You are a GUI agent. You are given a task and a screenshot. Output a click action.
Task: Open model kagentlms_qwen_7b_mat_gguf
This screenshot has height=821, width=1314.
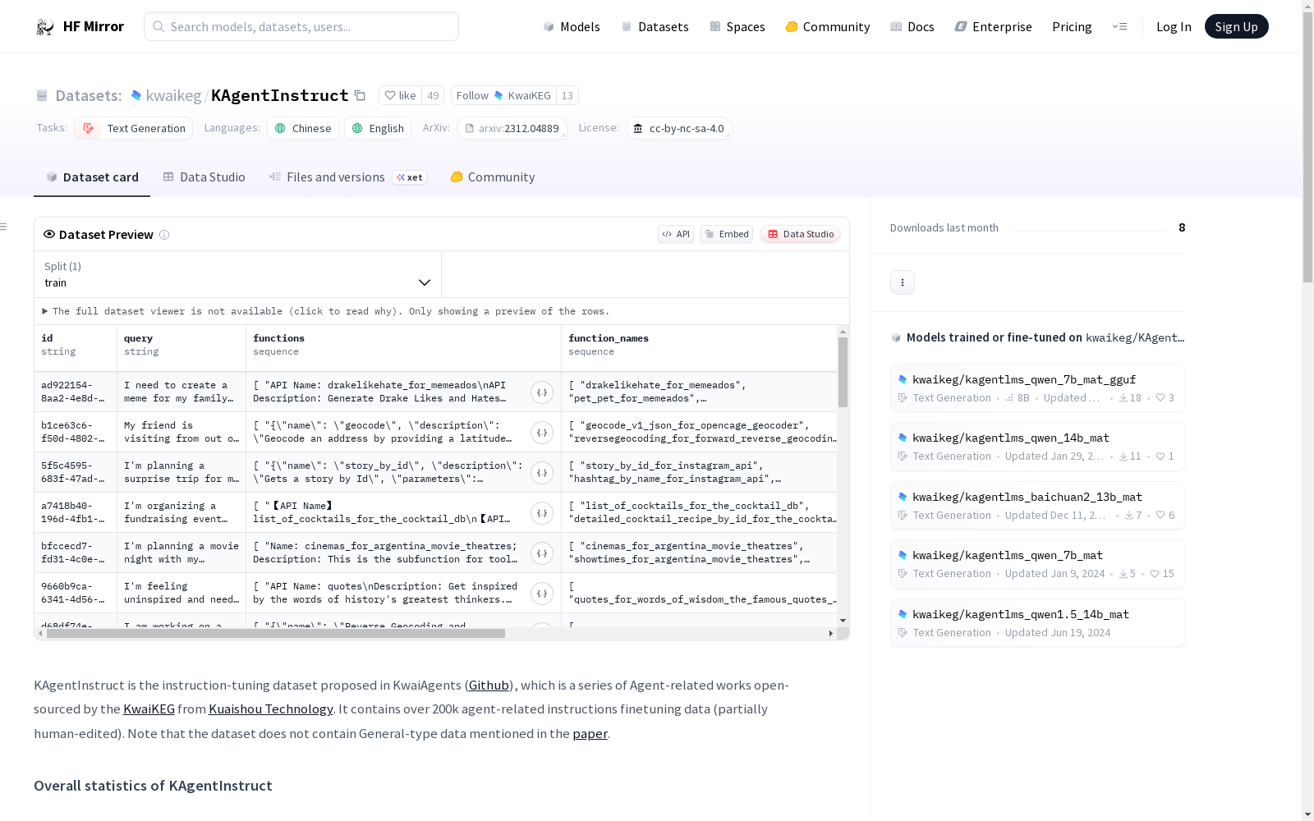point(1037,388)
